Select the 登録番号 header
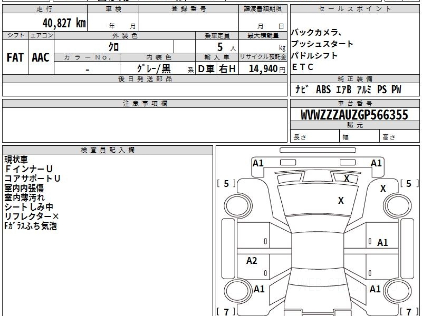 pos(188,9)
